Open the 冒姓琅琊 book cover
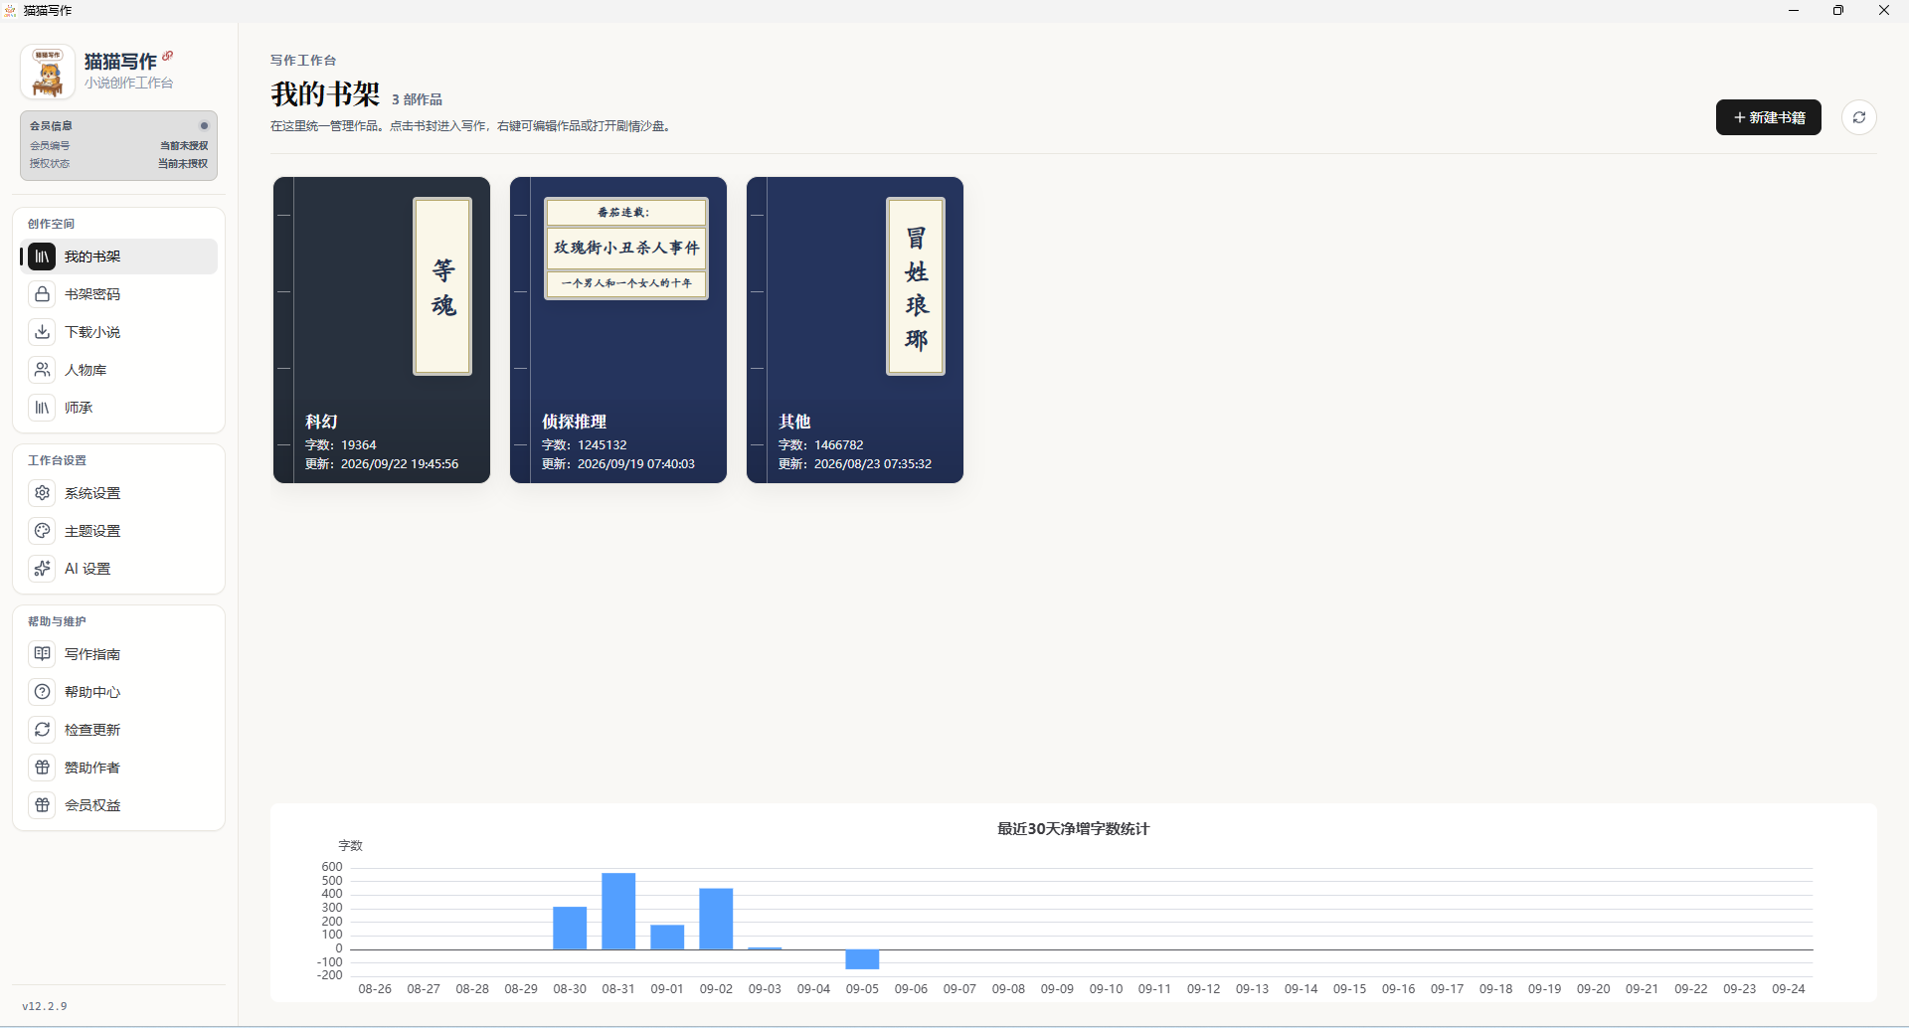1909x1028 pixels. coord(855,330)
